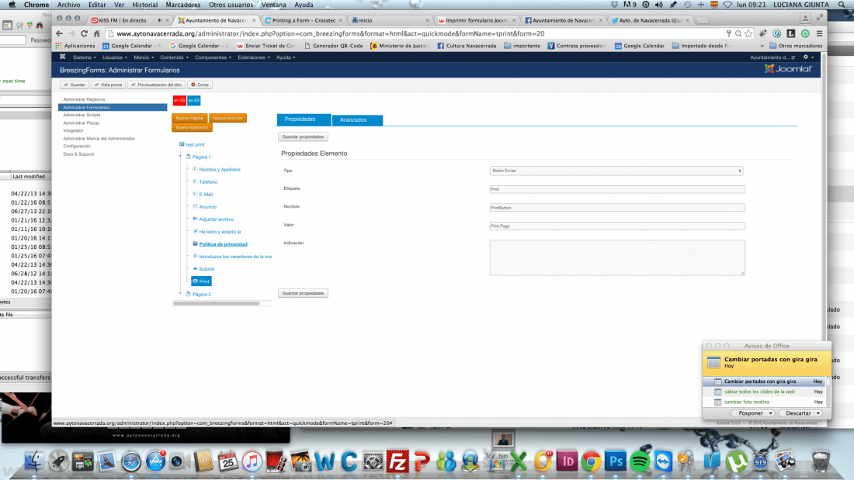Open Finder from the dock
Image resolution: width=854 pixels, height=480 pixels.
(34, 461)
